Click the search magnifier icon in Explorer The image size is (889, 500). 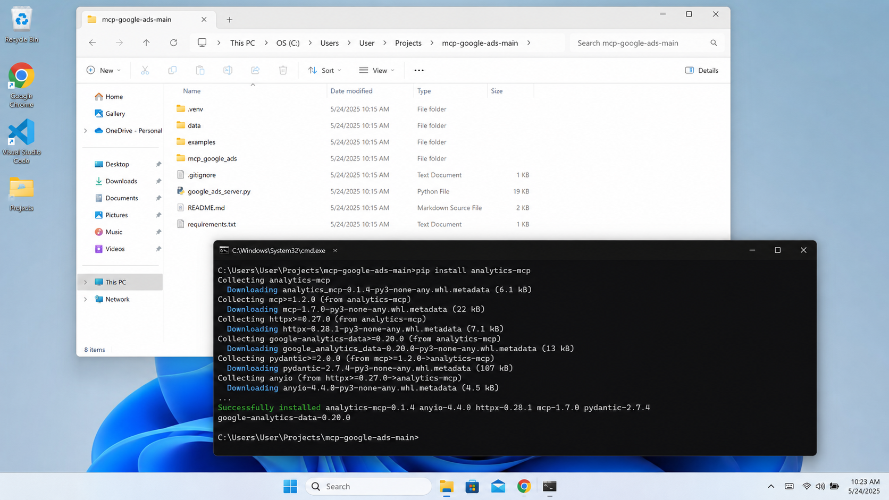click(x=714, y=43)
